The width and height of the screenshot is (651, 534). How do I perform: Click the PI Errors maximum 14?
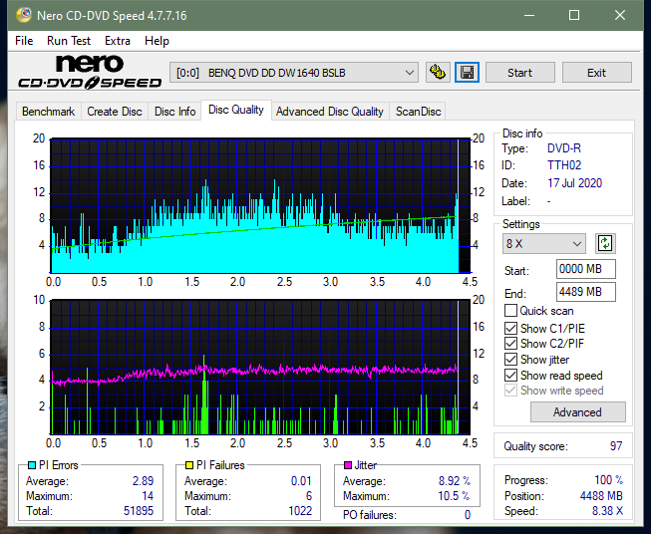tap(148, 496)
